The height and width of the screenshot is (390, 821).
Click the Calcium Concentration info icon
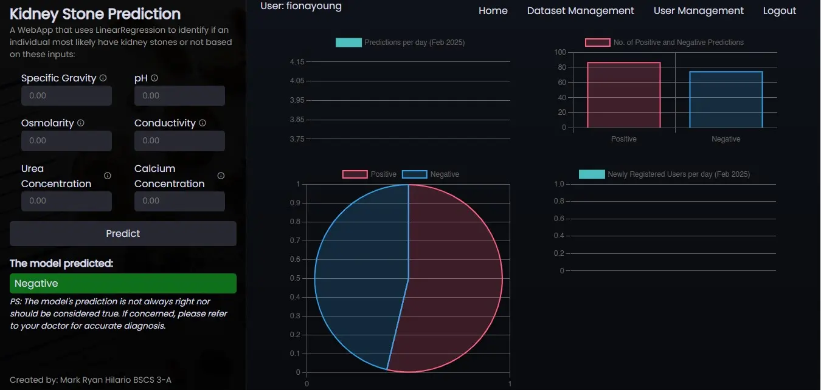pyautogui.click(x=221, y=176)
